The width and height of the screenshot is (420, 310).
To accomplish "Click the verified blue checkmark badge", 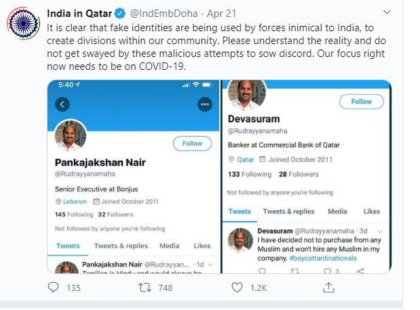I will (x=119, y=13).
